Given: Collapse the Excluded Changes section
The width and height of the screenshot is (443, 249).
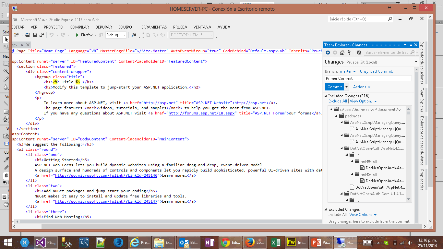Looking at the screenshot, I should (x=326, y=209).
